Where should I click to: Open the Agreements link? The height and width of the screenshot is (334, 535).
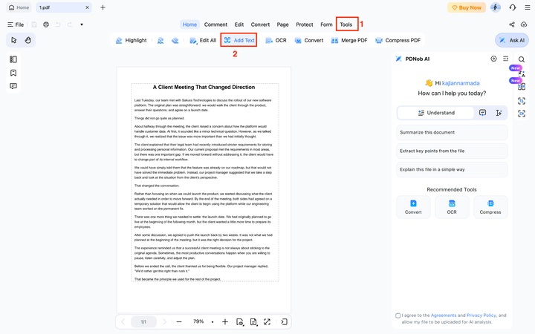[x=444, y=315]
